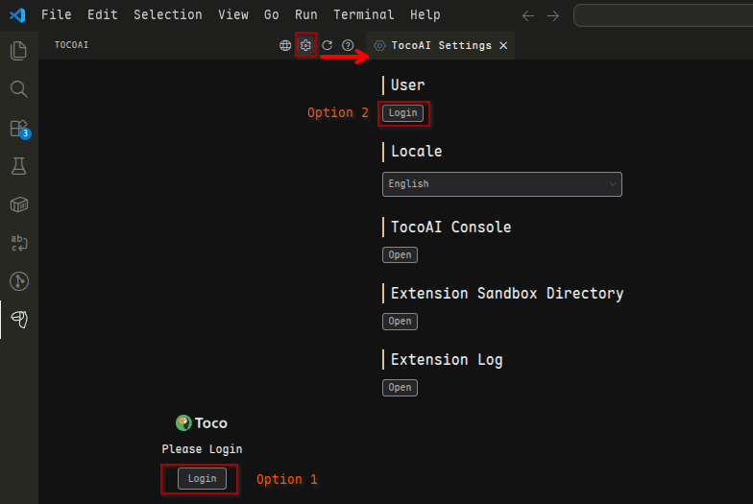This screenshot has height=504, width=753.
Task: Open the Explorer view in activity bar
Action: pyautogui.click(x=18, y=51)
